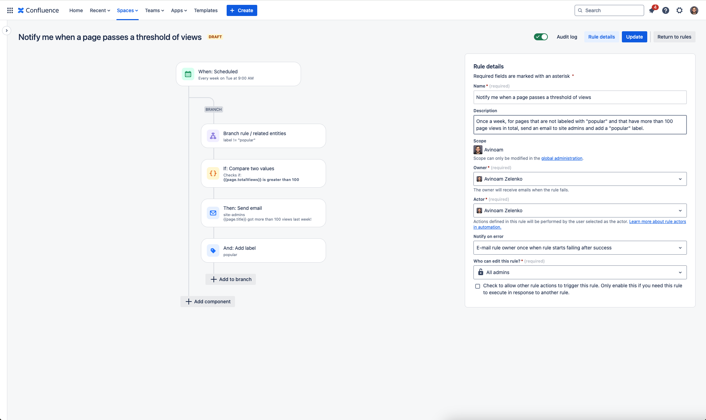This screenshot has height=420, width=706.
Task: Click the Scheduled trigger calendar icon
Action: pyautogui.click(x=188, y=74)
